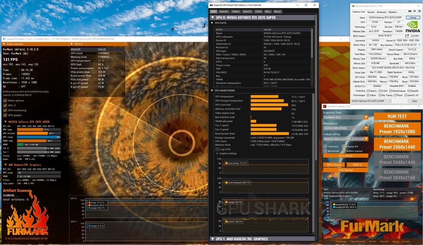Open About tab in GPU Shark
Viewport: 423px width, 245px height.
coord(277,11)
